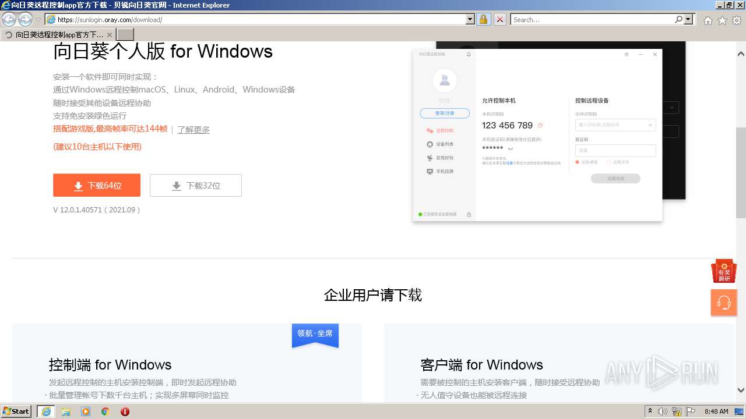Click the 向日葵个人版 for Windows title
The image size is (746, 419).
[x=163, y=51]
